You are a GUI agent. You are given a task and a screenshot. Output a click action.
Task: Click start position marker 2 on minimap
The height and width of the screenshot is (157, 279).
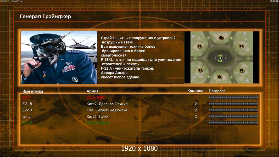point(242,71)
